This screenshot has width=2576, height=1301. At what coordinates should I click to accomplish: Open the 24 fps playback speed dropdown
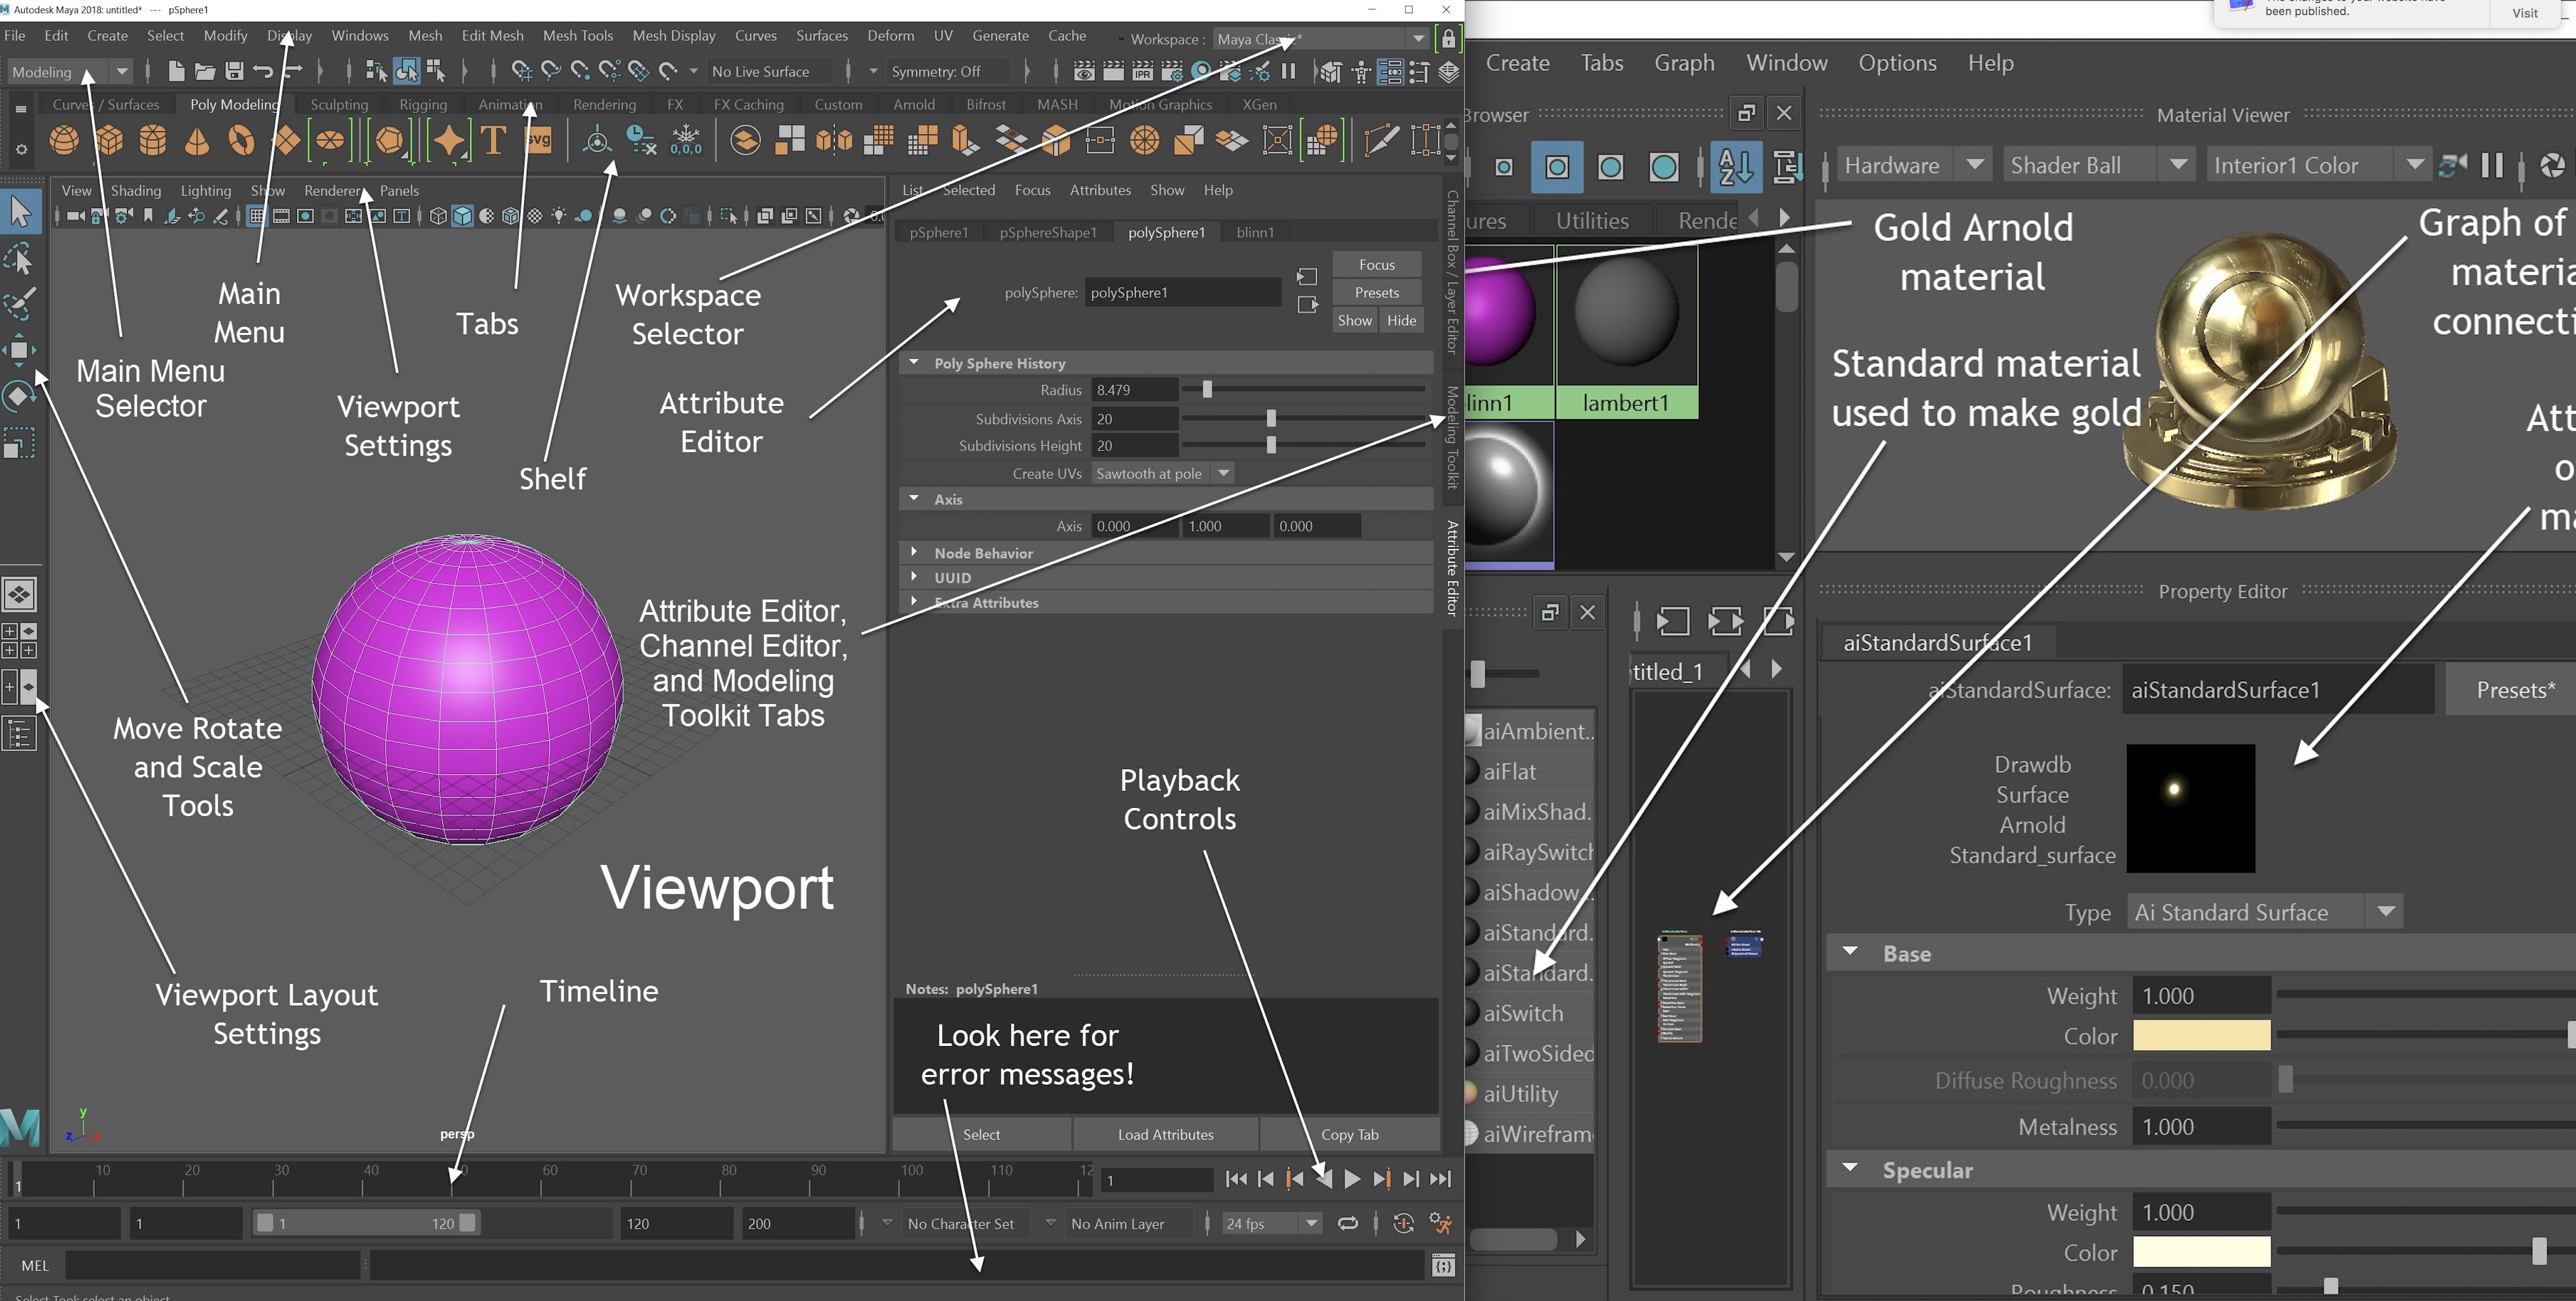click(x=1311, y=1223)
